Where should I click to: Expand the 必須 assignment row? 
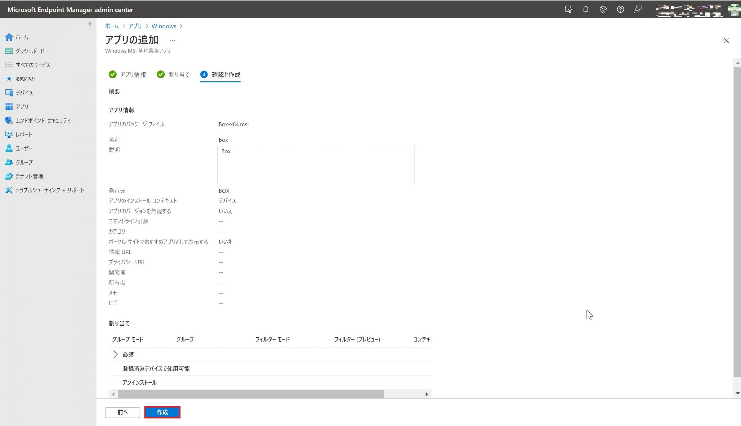[115, 354]
